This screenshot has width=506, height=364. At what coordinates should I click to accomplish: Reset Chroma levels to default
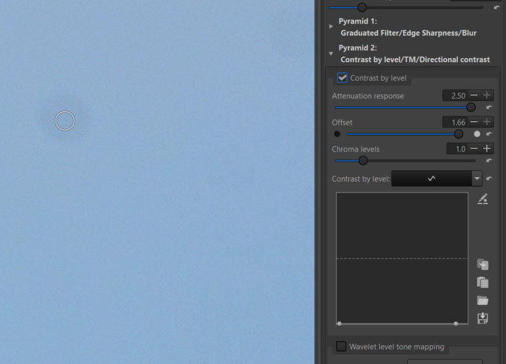(489, 161)
